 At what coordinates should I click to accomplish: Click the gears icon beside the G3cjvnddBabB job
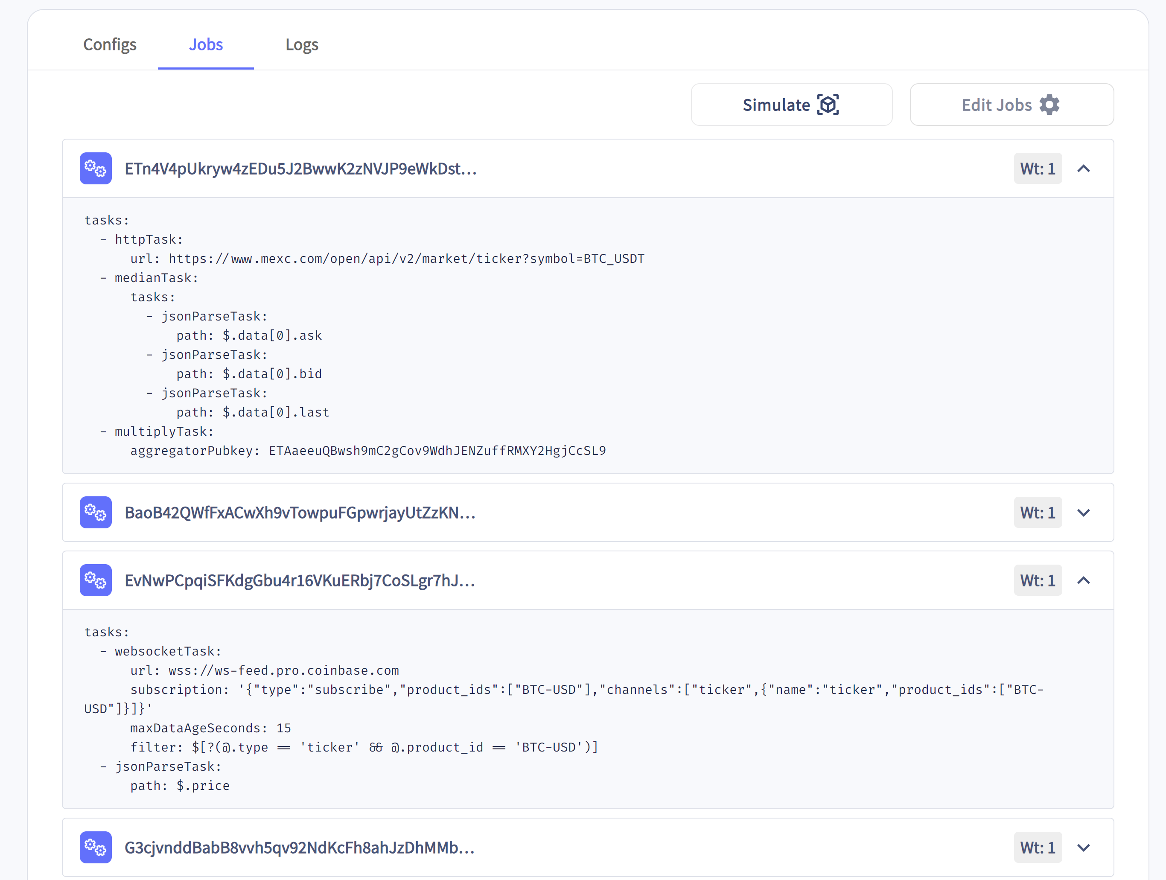coord(96,847)
